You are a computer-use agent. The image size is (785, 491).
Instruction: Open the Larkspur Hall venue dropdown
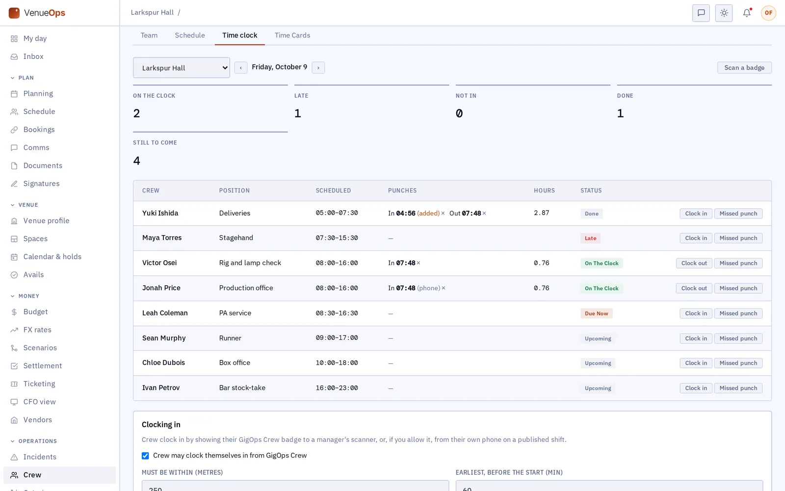click(x=182, y=68)
